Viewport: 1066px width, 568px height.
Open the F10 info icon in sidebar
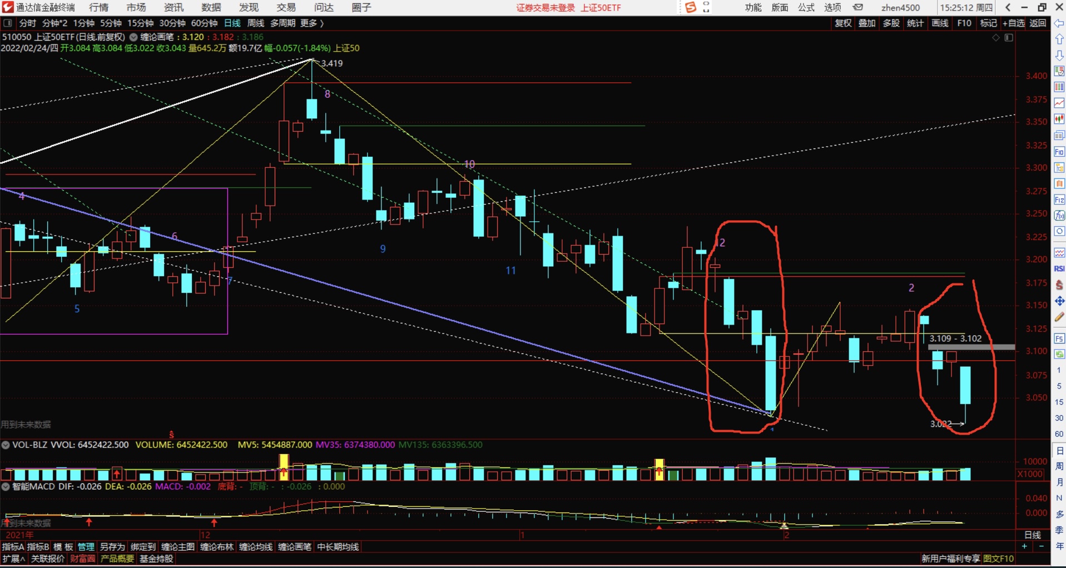(x=1059, y=152)
